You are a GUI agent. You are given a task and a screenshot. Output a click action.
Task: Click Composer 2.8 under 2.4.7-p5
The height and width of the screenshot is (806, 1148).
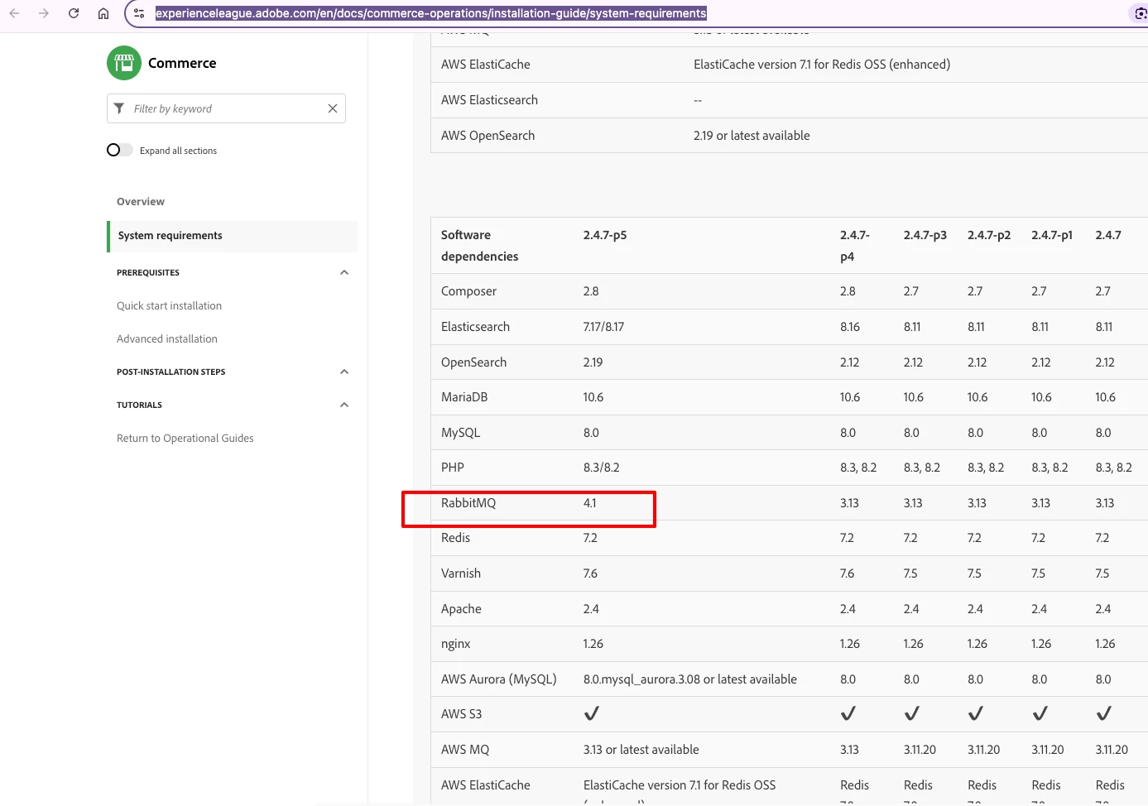pyautogui.click(x=591, y=291)
